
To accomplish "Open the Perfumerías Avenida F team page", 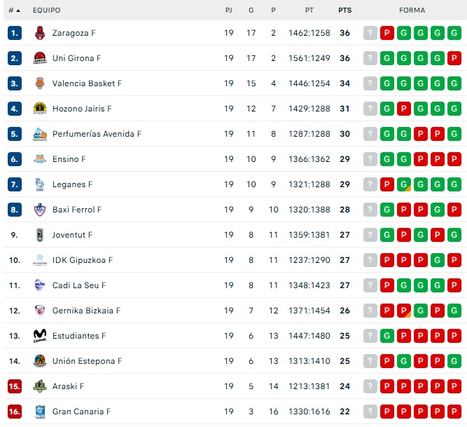I will pyautogui.click(x=97, y=134).
